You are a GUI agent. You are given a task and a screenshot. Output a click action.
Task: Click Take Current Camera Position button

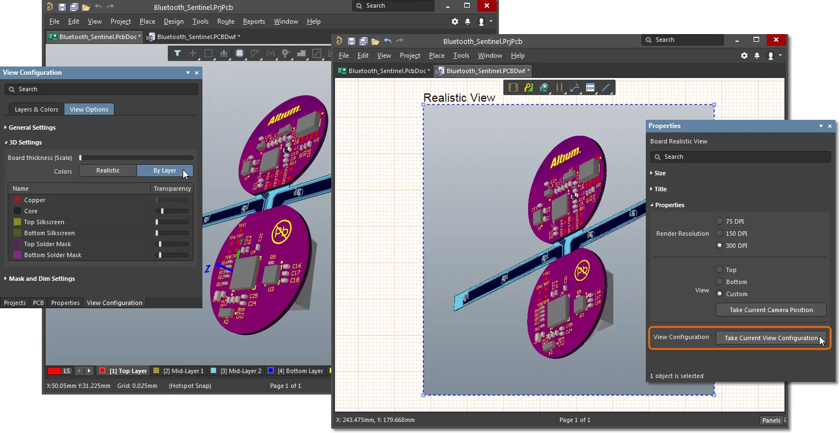pyautogui.click(x=771, y=310)
